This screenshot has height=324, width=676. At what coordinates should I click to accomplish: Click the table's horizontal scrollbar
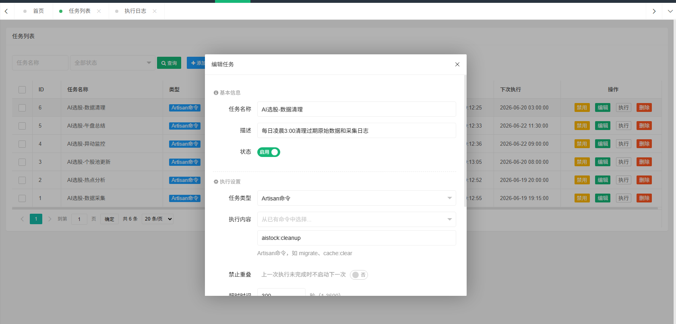click(334, 208)
